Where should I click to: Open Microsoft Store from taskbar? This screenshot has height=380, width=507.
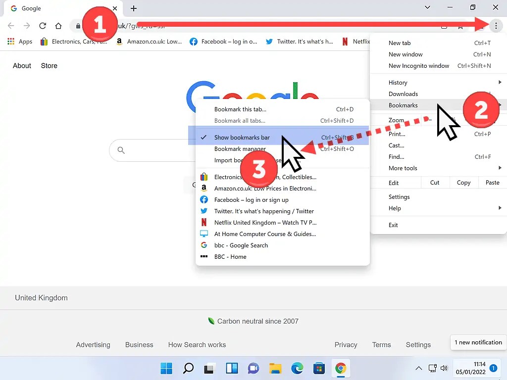(319, 368)
